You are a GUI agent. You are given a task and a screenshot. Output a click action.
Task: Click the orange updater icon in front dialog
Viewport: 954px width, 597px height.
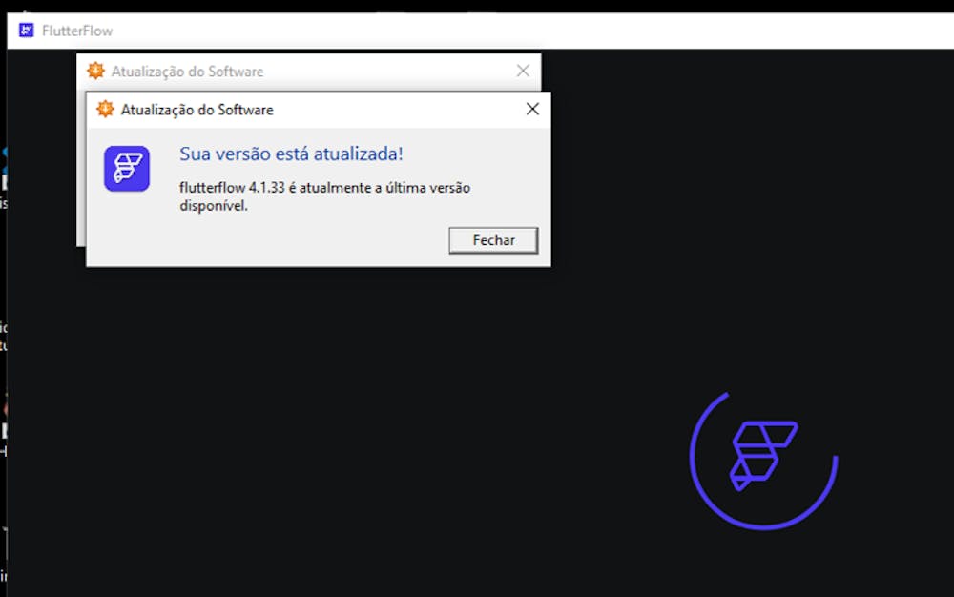click(x=105, y=109)
